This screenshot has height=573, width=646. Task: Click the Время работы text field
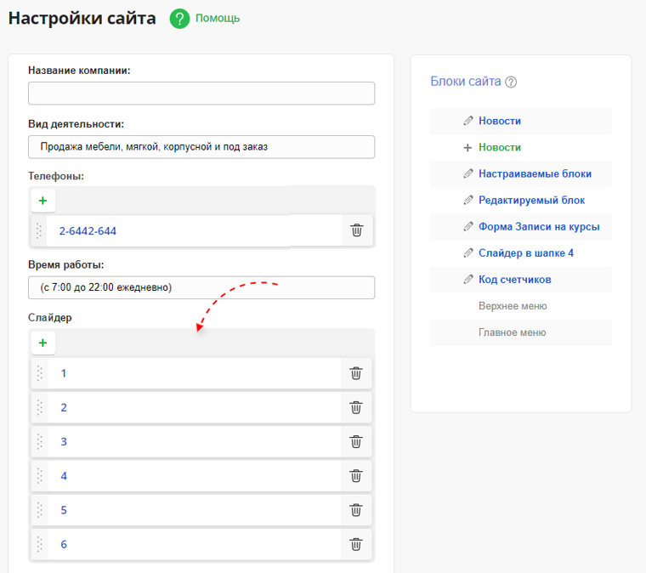pos(201,288)
